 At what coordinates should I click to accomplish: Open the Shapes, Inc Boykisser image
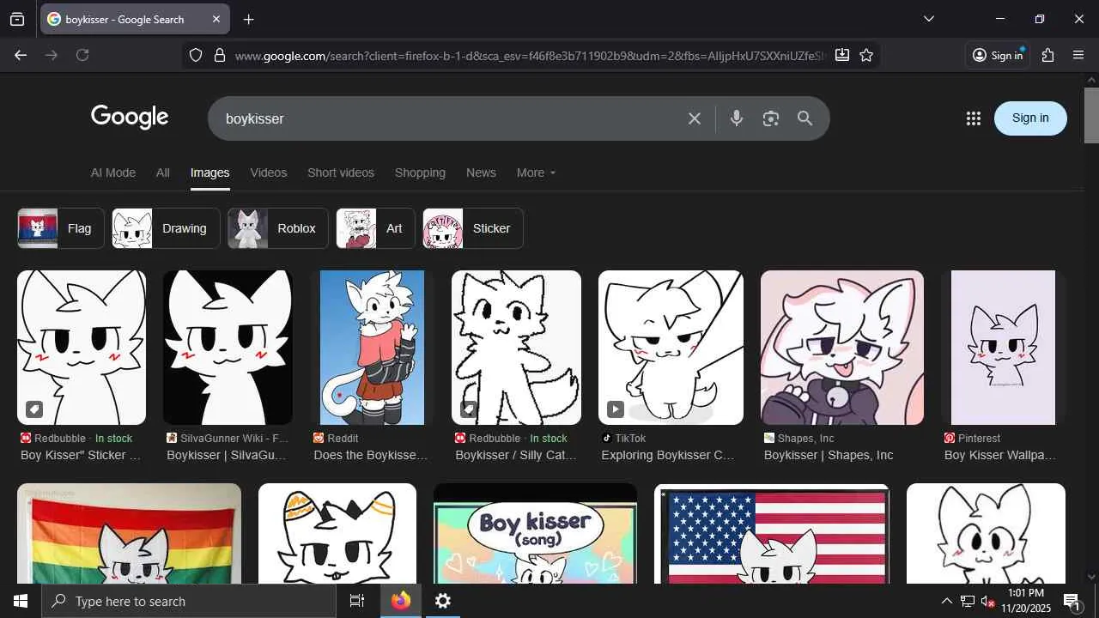pyautogui.click(x=842, y=348)
